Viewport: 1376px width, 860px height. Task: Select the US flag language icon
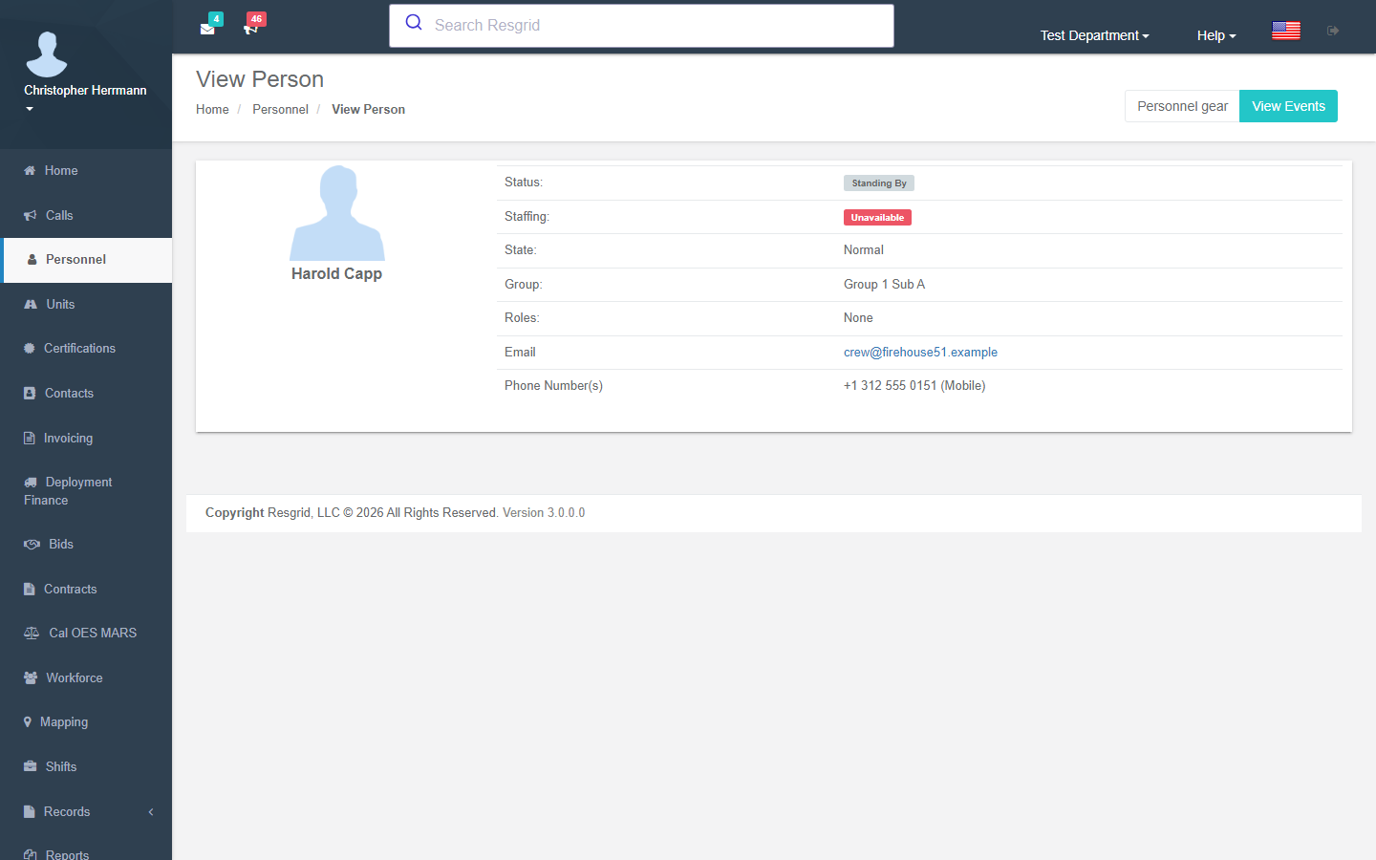[1286, 31]
